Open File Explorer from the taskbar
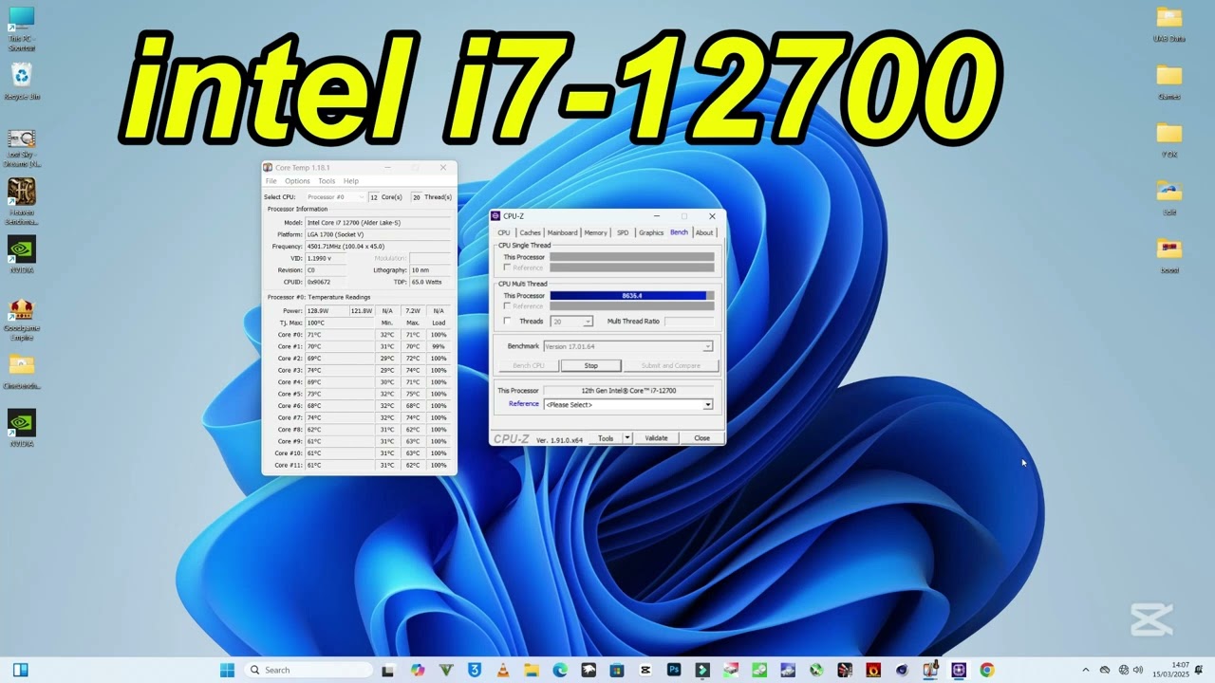Screen dimensions: 1215x683 tap(532, 670)
